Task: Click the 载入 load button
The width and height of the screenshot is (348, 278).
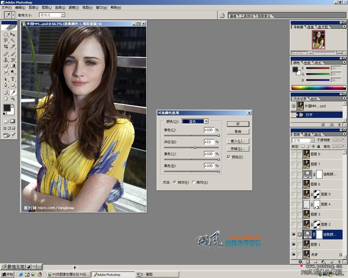Action: (238, 141)
